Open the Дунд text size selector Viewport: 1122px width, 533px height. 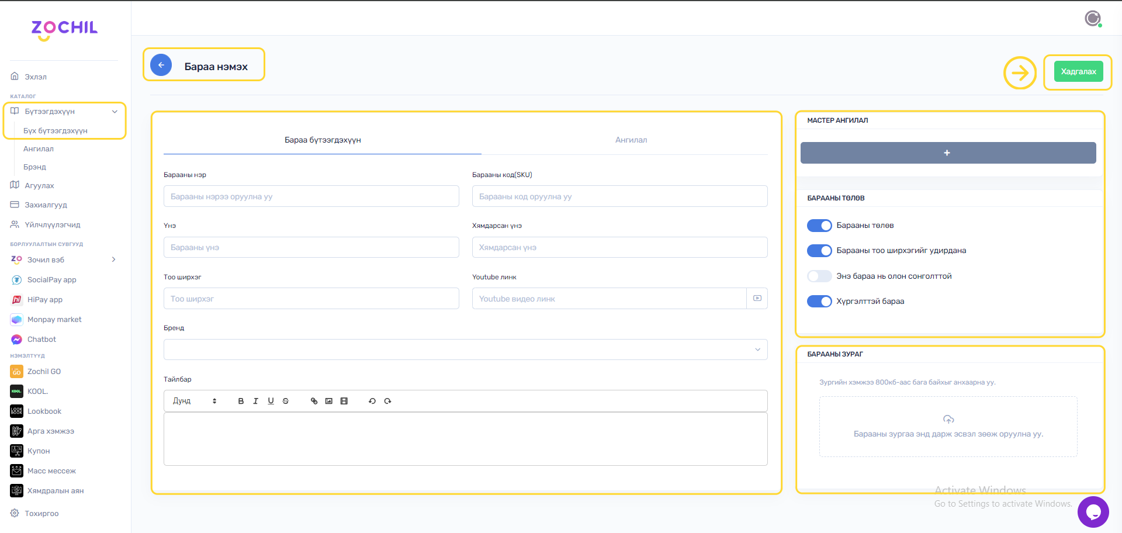coord(195,401)
